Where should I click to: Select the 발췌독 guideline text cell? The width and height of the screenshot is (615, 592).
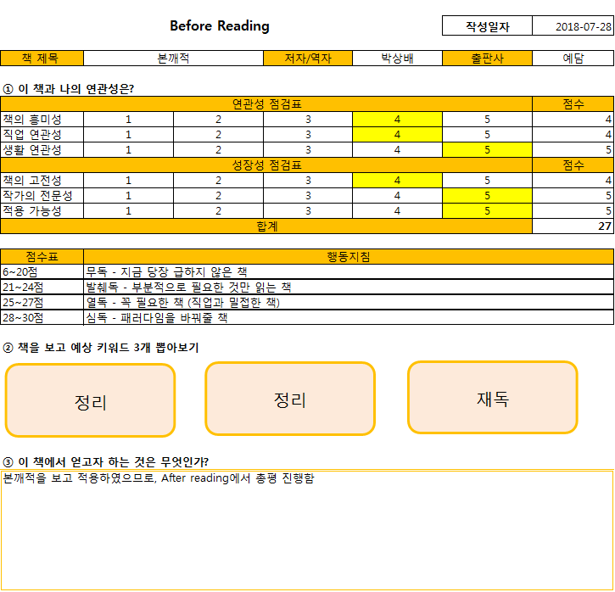tap(349, 287)
